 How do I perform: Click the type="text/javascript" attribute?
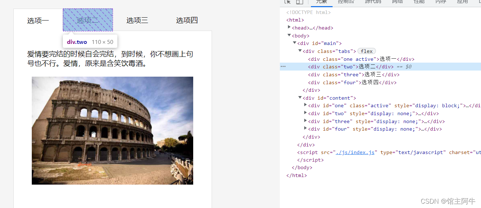coord(413,152)
